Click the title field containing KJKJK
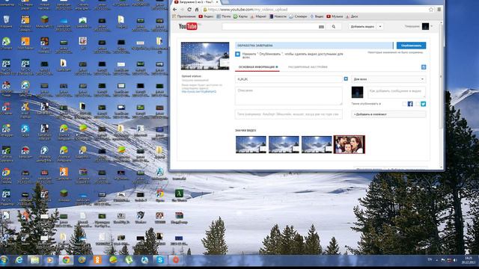Image resolution: width=479 pixels, height=269 pixels. click(289, 79)
